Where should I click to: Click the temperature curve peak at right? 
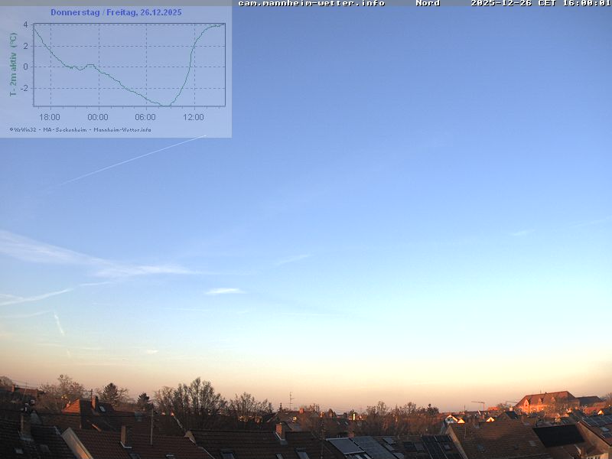[222, 24]
